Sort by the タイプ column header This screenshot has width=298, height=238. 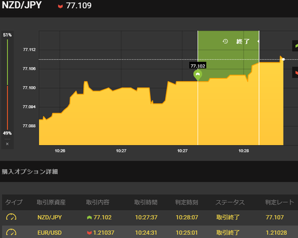pyautogui.click(x=14, y=202)
